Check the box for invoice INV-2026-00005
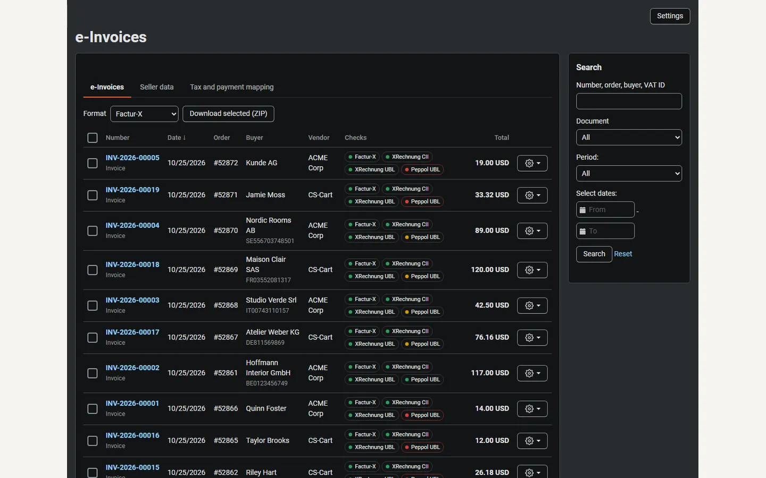The height and width of the screenshot is (478, 766). pyautogui.click(x=93, y=163)
